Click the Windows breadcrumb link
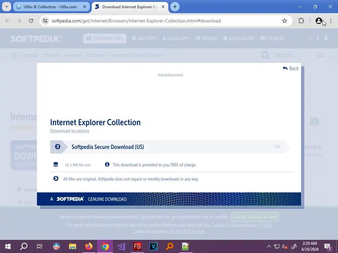 tap(53, 55)
